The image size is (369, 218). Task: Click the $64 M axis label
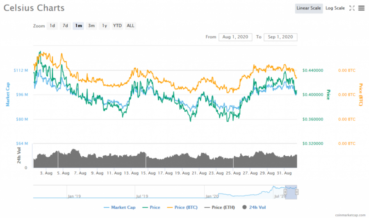[22, 143]
